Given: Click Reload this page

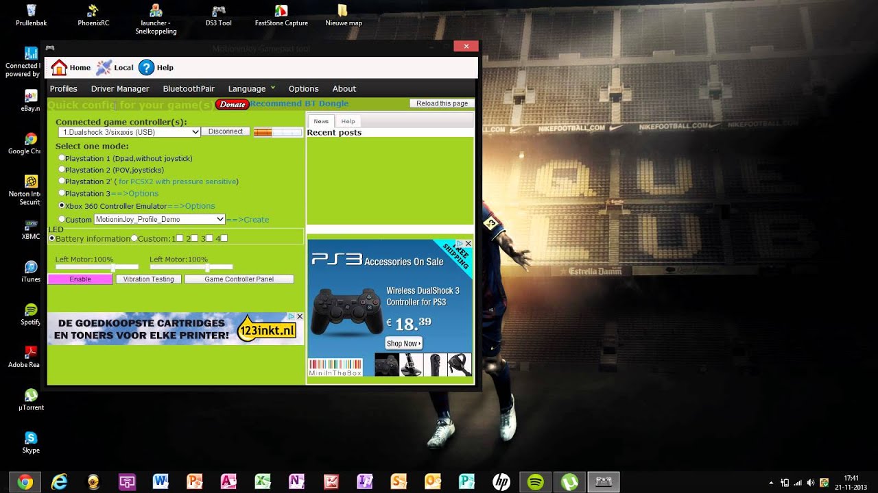Looking at the screenshot, I should (x=442, y=103).
